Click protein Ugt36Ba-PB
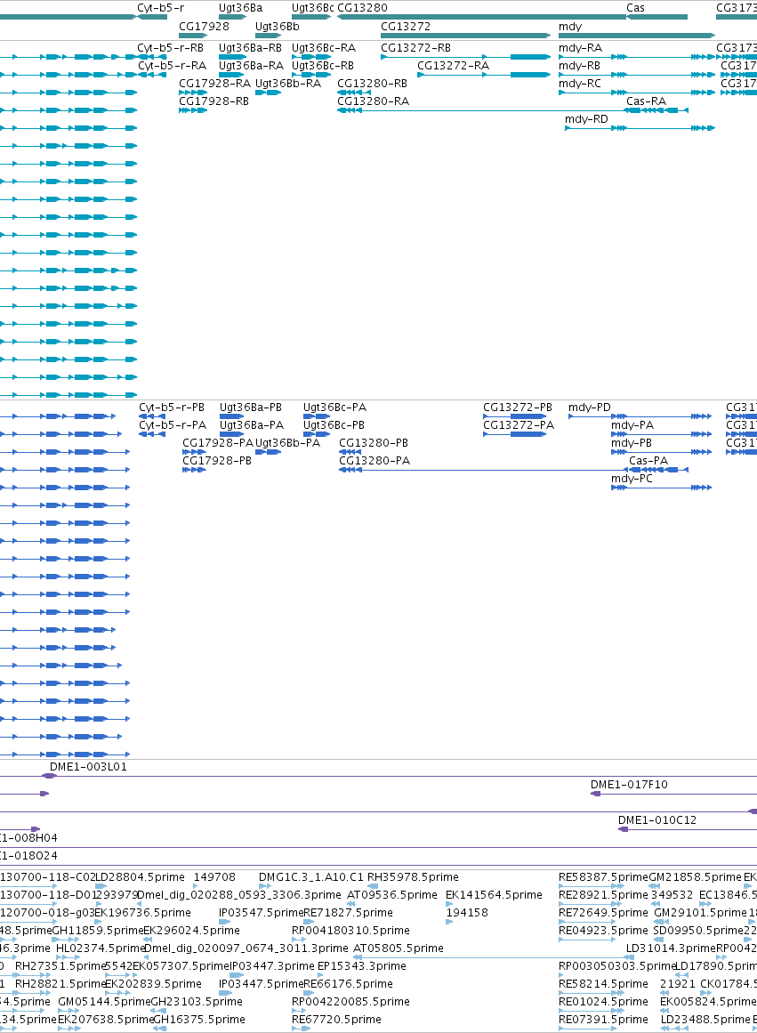The width and height of the screenshot is (757, 1033). click(251, 408)
